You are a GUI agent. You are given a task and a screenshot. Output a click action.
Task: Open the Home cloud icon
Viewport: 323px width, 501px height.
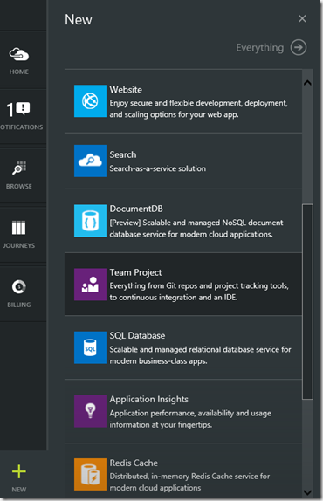click(x=19, y=54)
